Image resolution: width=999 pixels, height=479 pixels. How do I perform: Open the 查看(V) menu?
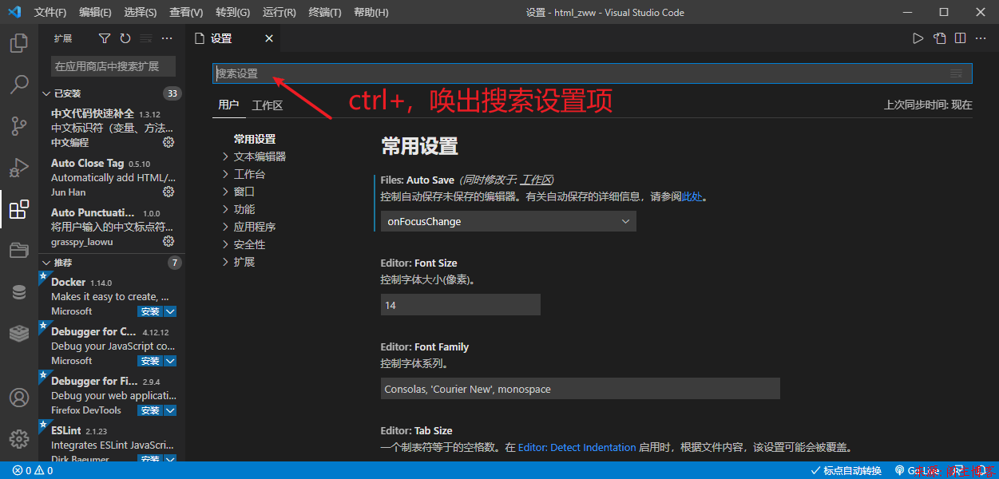point(186,13)
